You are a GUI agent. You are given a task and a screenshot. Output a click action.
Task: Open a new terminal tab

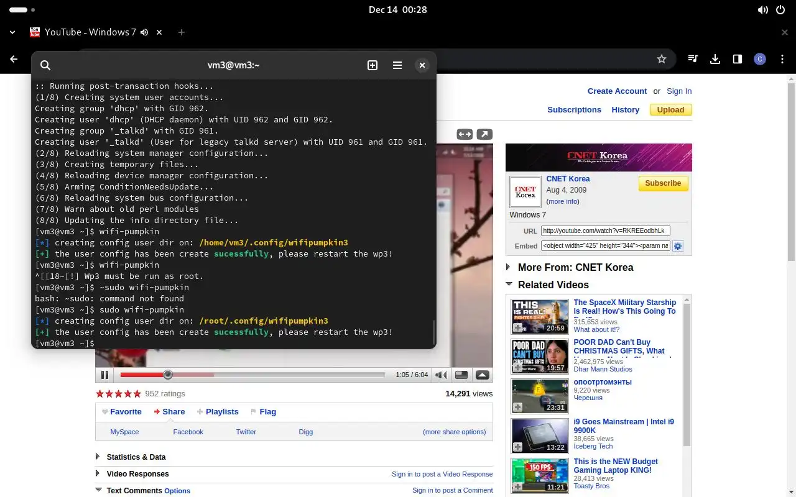tap(373, 65)
